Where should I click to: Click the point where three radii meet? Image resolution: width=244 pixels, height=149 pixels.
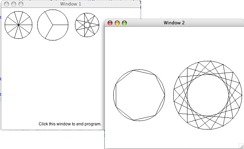point(53,25)
